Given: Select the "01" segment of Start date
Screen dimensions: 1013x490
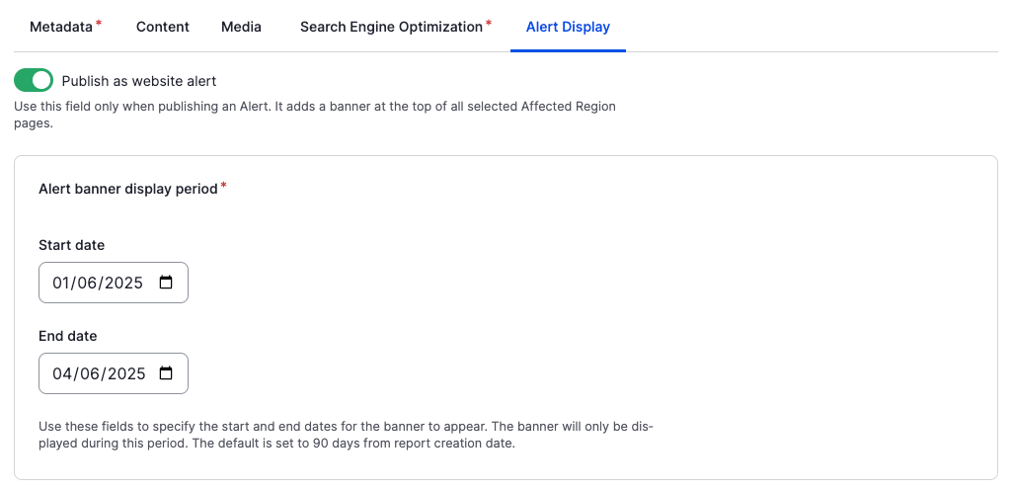Looking at the screenshot, I should coord(61,283).
